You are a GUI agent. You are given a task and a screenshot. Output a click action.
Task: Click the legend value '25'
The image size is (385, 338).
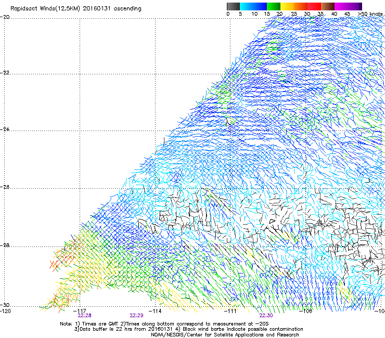pos(294,14)
